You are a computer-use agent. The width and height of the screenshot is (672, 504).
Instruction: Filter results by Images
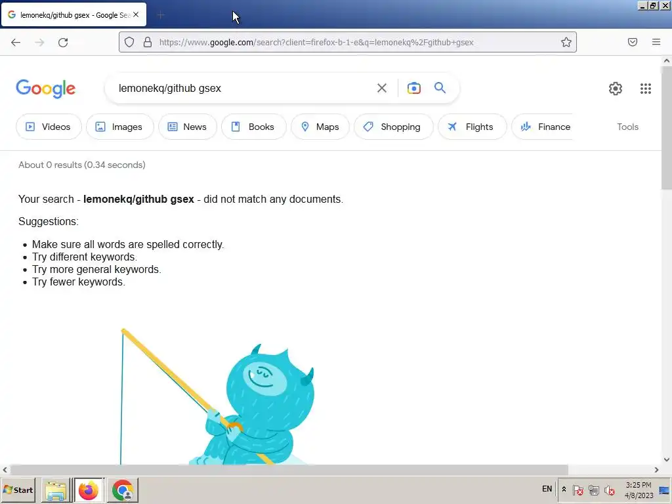(x=119, y=127)
